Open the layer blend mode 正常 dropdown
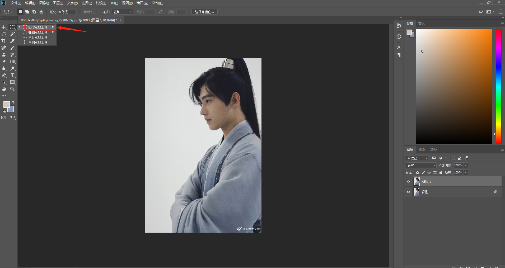This screenshot has height=268, width=505. click(x=421, y=165)
